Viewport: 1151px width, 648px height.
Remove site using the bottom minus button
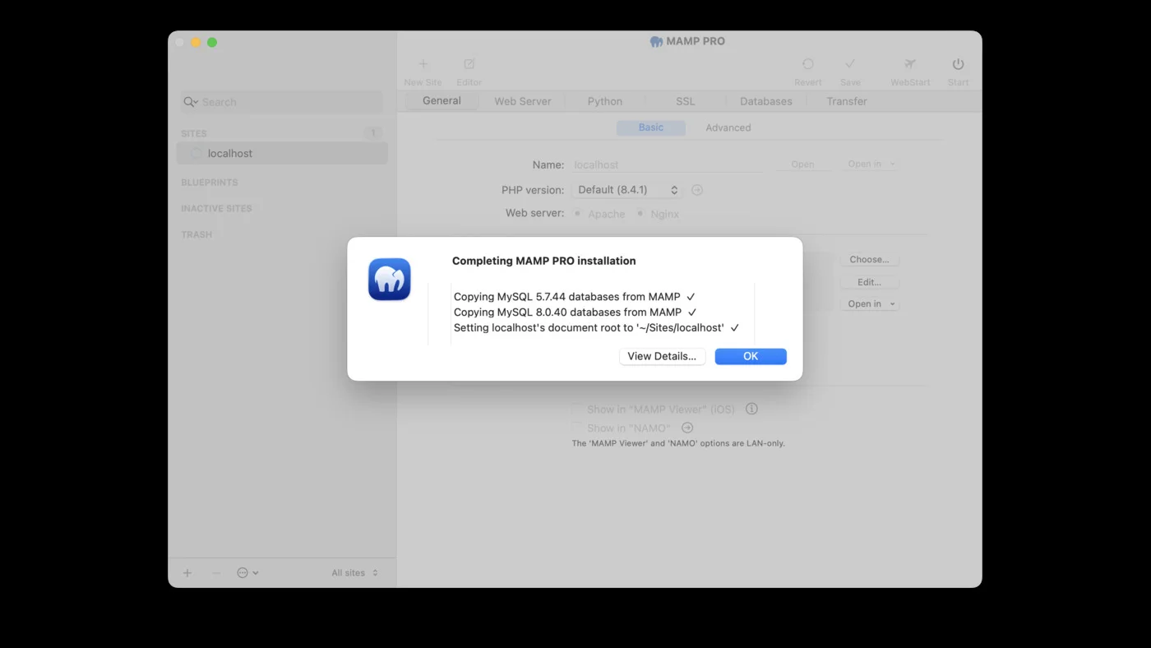click(x=216, y=573)
